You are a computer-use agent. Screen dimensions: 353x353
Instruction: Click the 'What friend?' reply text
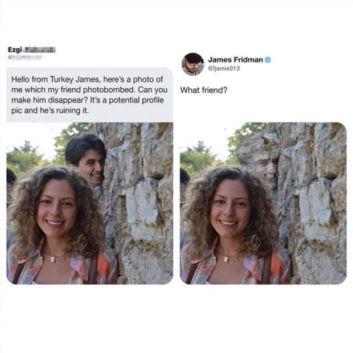(204, 90)
